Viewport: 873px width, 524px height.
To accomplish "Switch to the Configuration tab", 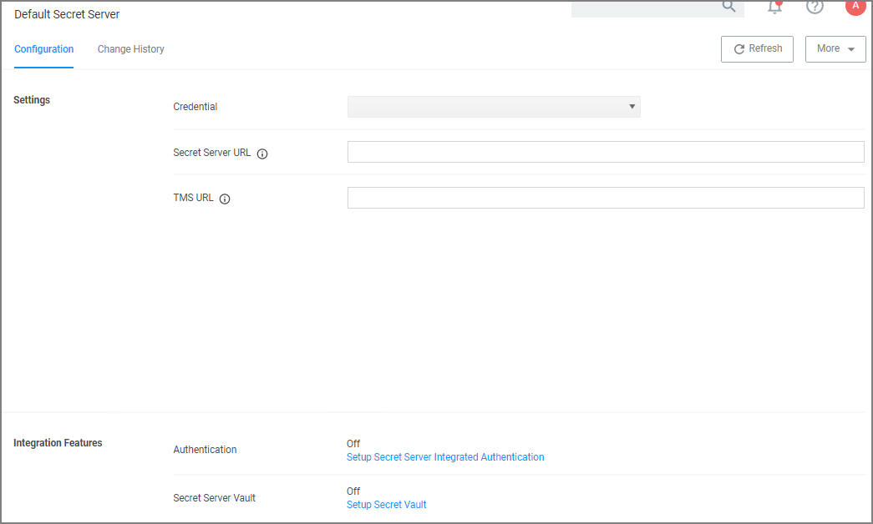I will tap(44, 49).
